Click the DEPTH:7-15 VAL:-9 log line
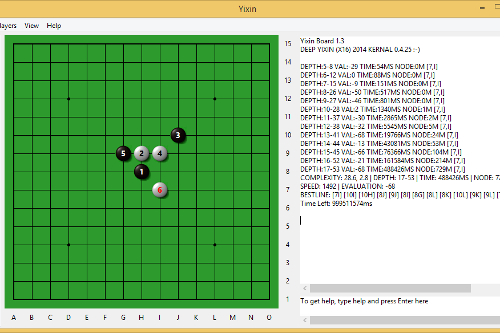Image resolution: width=500 pixels, height=333 pixels. (370, 83)
